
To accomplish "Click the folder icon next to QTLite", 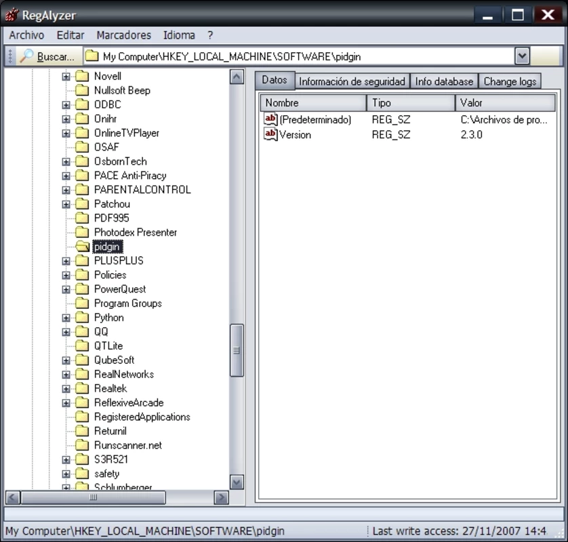I will tap(82, 346).
